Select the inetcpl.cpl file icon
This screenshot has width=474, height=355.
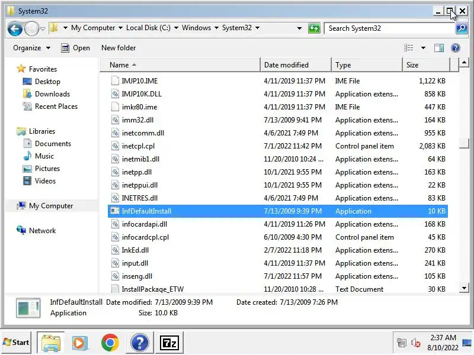tap(115, 146)
